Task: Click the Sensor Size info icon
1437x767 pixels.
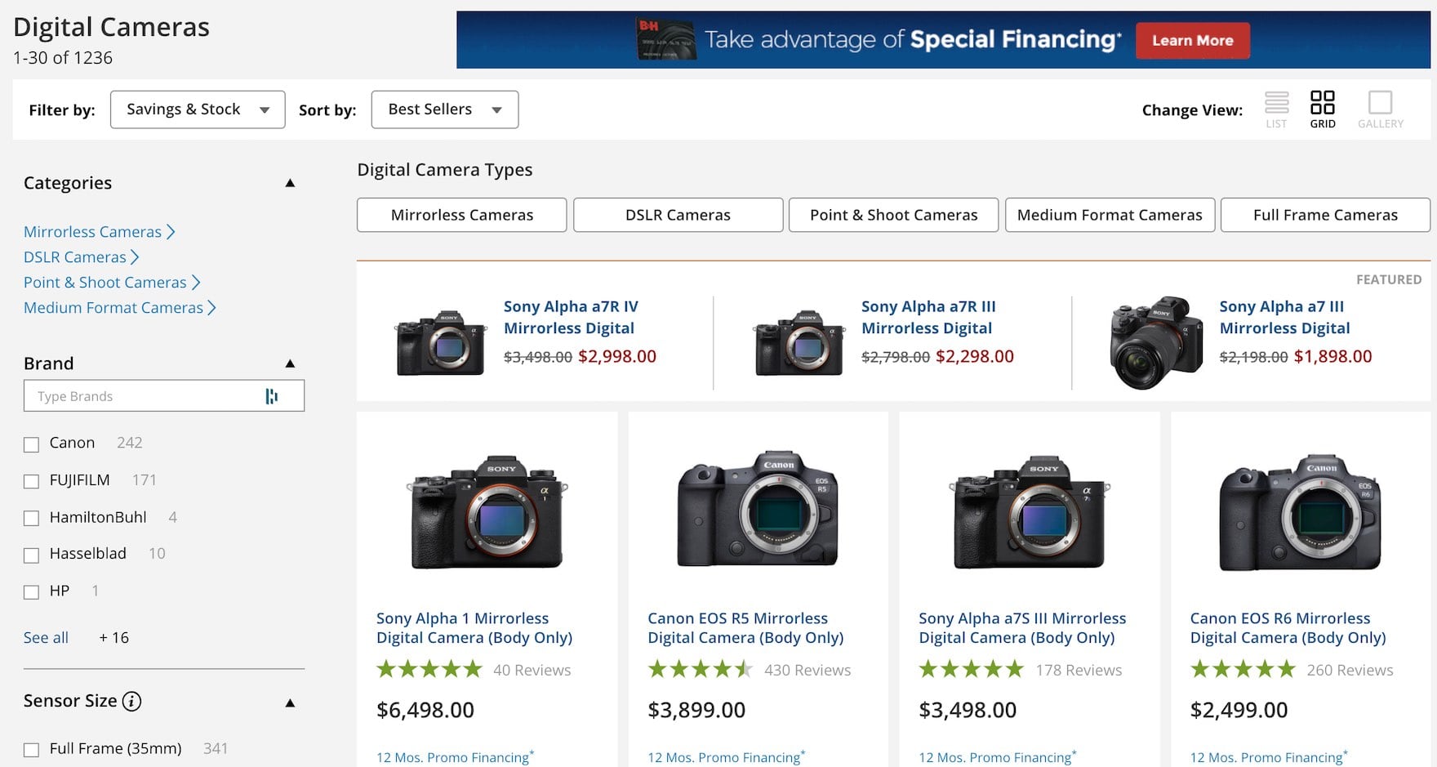Action: pyautogui.click(x=131, y=702)
